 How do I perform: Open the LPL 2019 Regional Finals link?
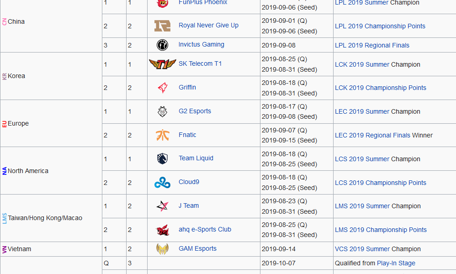pos(372,45)
